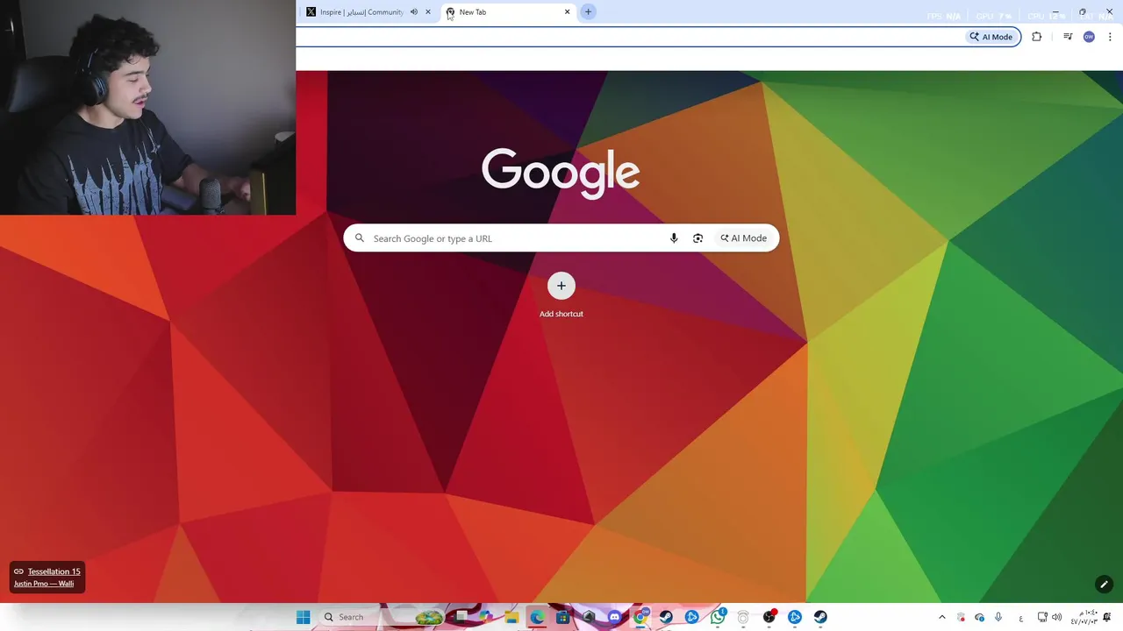Click AI Mode in the address bar
The image size is (1123, 631).
(991, 37)
